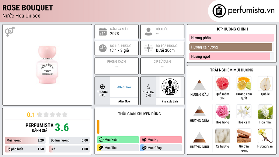Select the Hương cam quýt citrus note image
The image size is (279, 157).
[244, 83]
